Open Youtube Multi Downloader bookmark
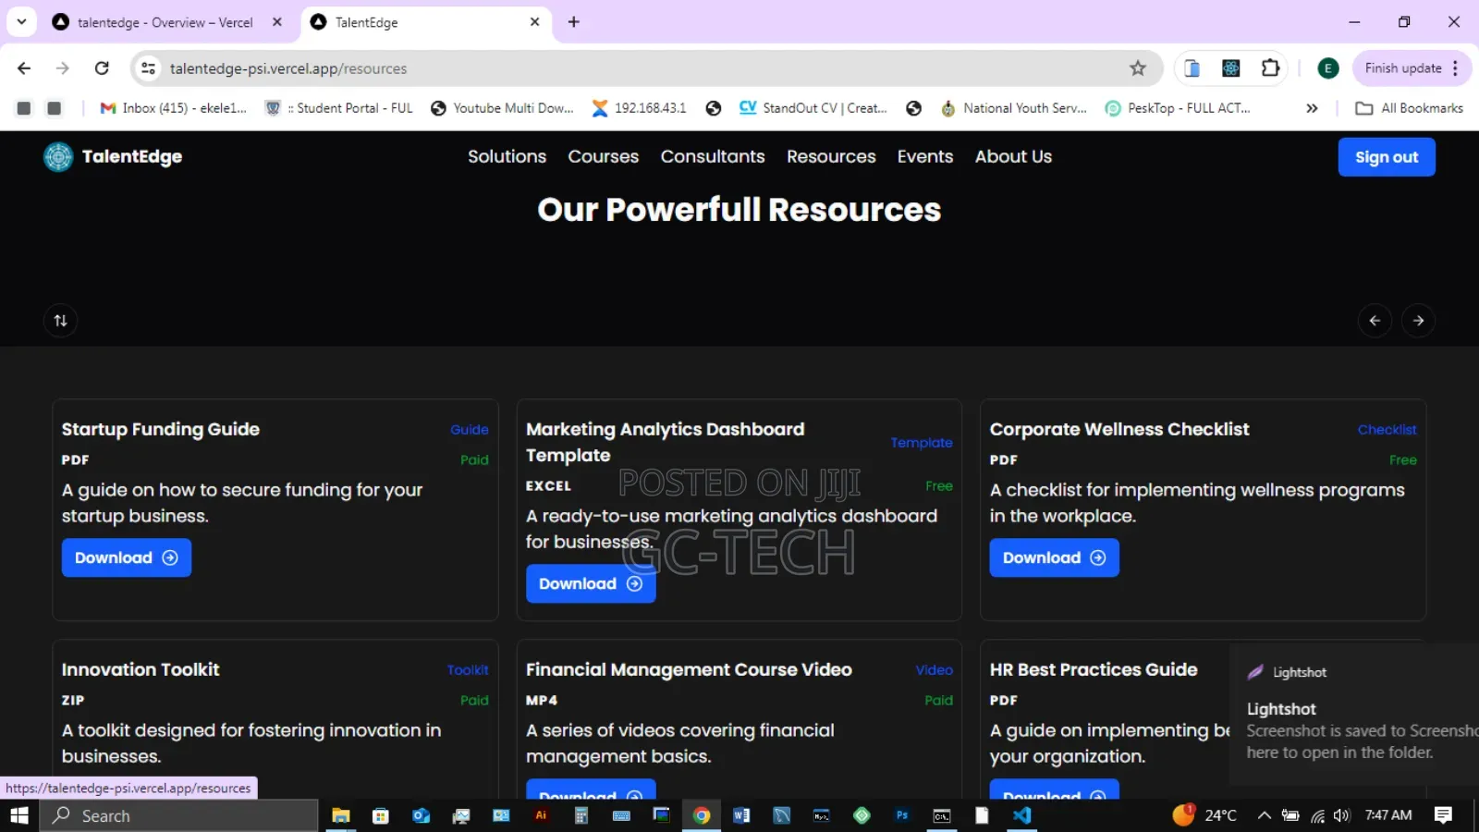This screenshot has height=832, width=1479. click(x=502, y=108)
